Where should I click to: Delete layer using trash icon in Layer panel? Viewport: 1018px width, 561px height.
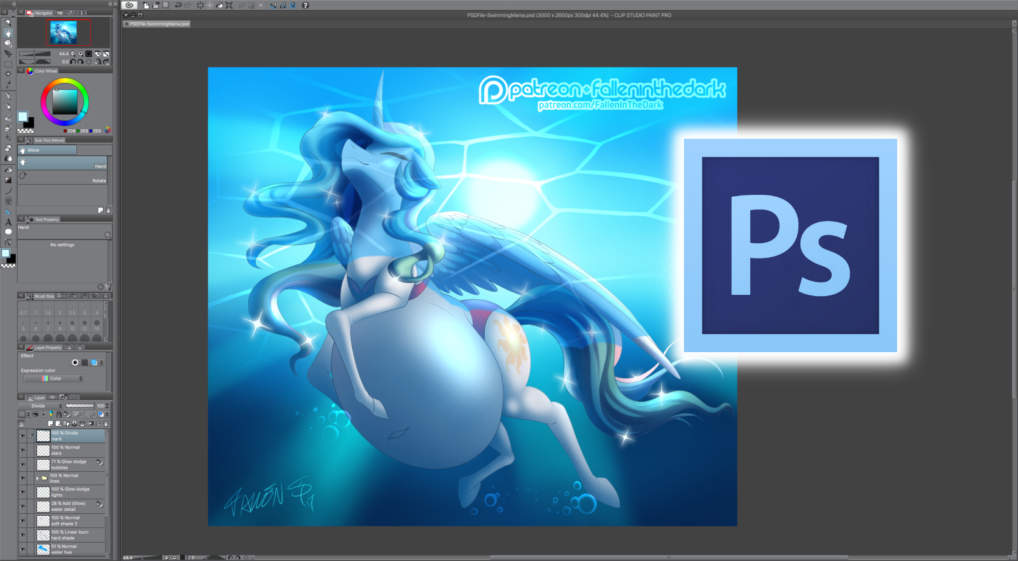106,423
